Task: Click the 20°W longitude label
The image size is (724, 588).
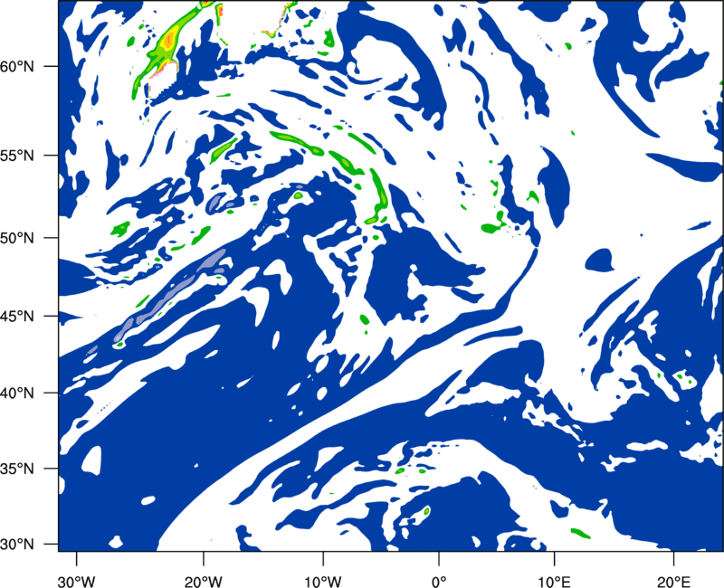Action: tap(203, 582)
